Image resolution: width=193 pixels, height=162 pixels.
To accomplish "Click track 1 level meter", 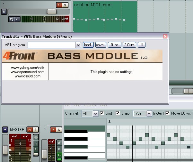I will pyautogui.click(x=45, y=19).
